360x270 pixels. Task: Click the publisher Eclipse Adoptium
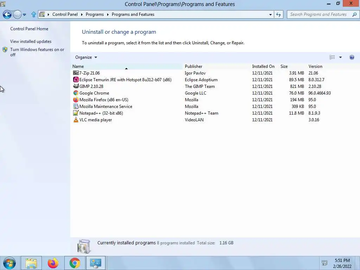pos(201,80)
